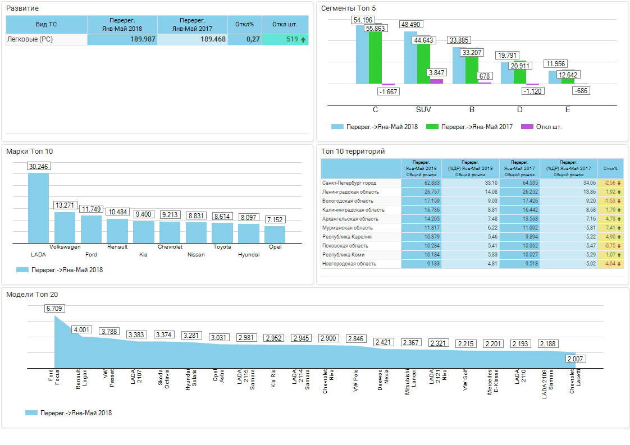Click the tall LADA bar in the brands chart
The image size is (630, 445).
point(38,208)
